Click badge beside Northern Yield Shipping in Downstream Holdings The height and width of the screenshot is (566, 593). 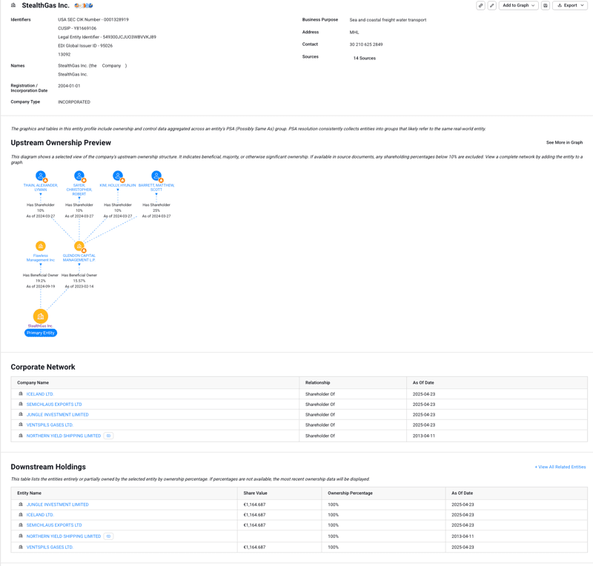pyautogui.click(x=108, y=536)
